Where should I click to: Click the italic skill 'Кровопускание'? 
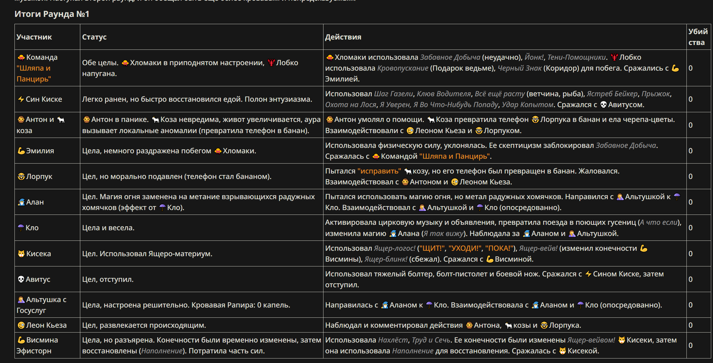click(x=403, y=68)
